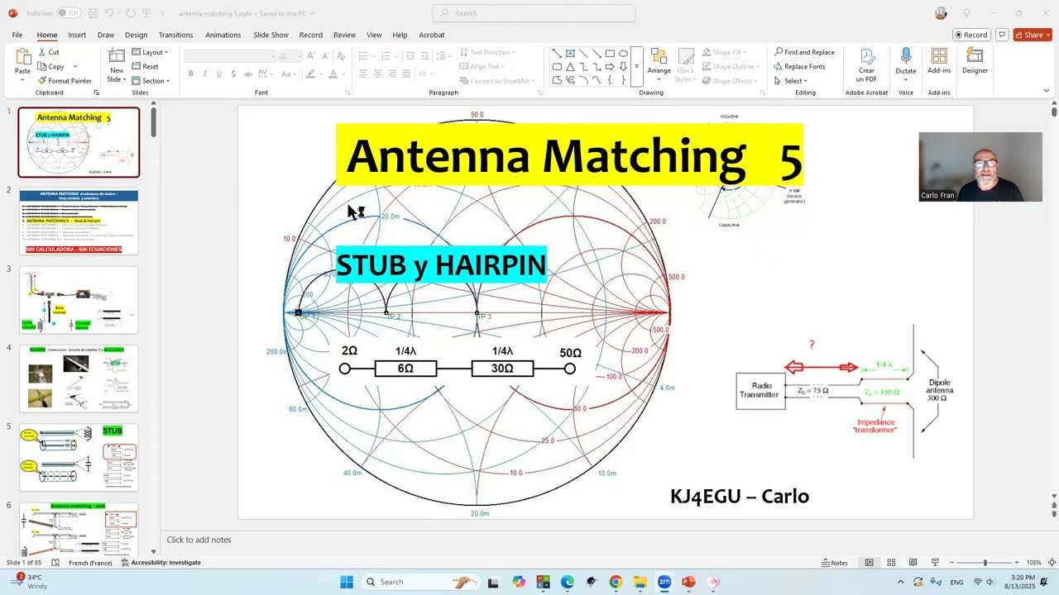Screen dimensions: 1059x595
Task: Switch to the Insert tab
Action: tap(77, 35)
